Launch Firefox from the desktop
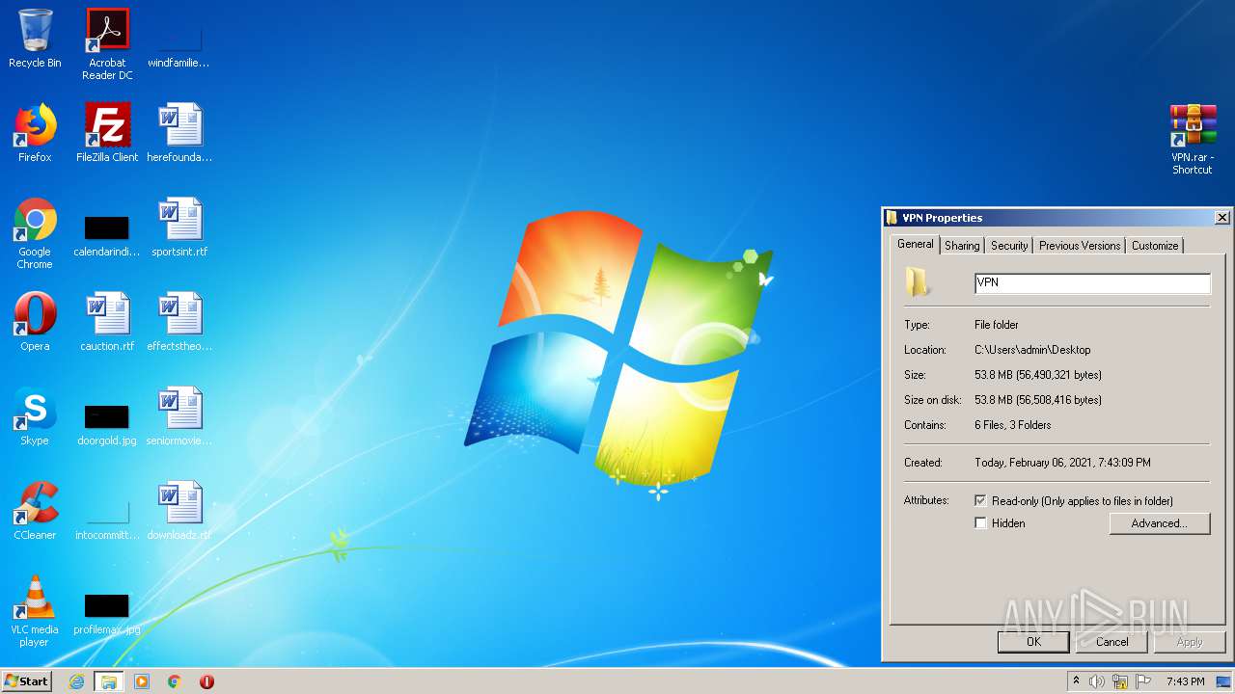1235x694 pixels. 35,133
